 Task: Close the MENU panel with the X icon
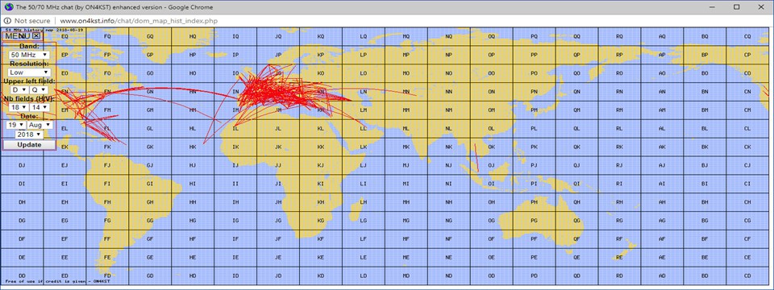(x=36, y=36)
